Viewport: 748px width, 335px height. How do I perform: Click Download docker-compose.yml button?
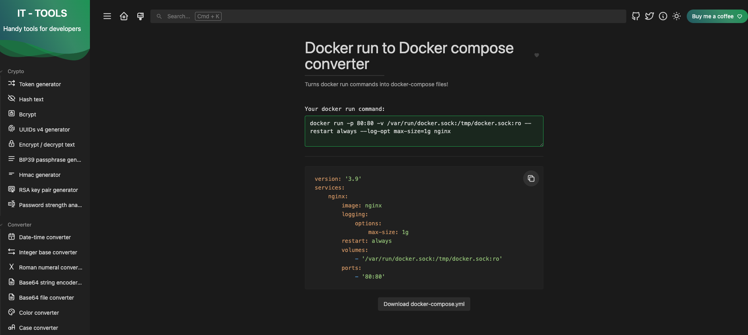coord(424,304)
